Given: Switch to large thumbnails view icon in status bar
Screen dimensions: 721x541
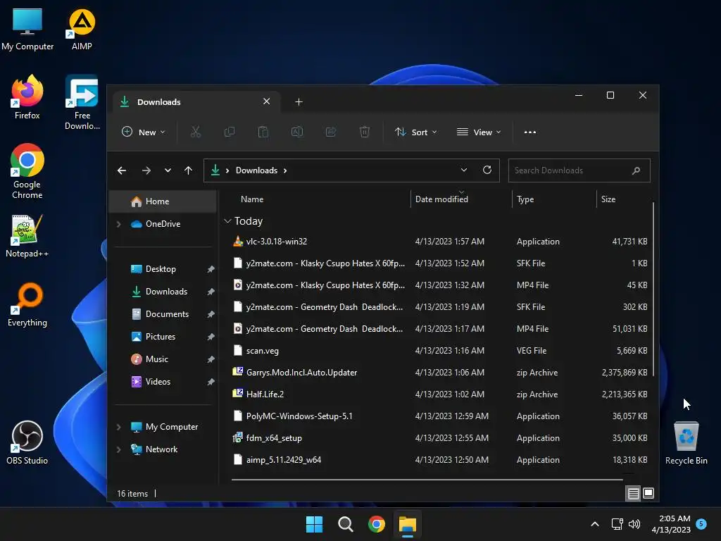Looking at the screenshot, I should tap(648, 494).
